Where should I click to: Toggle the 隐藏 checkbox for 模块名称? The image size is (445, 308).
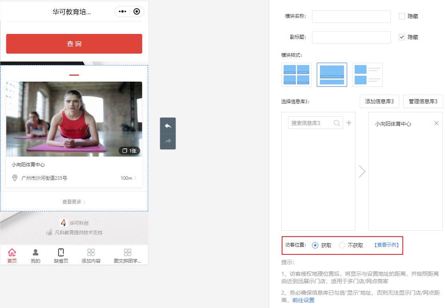coord(402,16)
